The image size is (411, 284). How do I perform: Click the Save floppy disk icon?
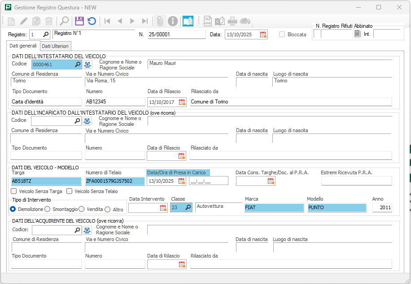coord(79,21)
